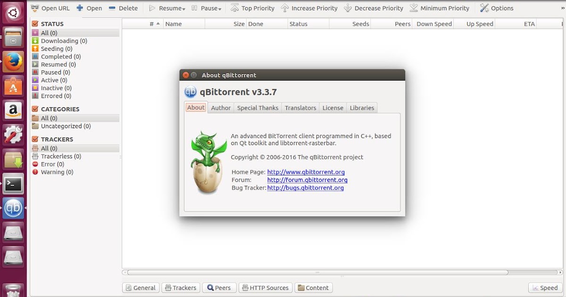Toggle the CATEGORIES section checkbox

(x=35, y=109)
